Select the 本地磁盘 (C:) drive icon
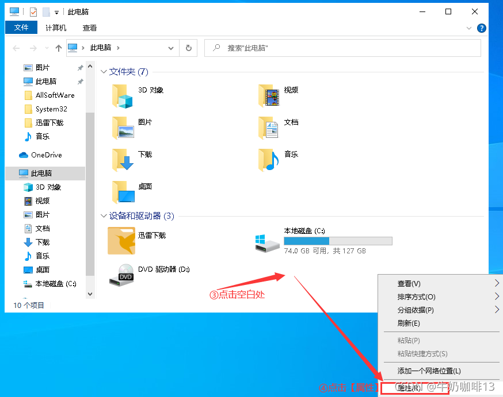This screenshot has width=503, height=397. click(267, 244)
